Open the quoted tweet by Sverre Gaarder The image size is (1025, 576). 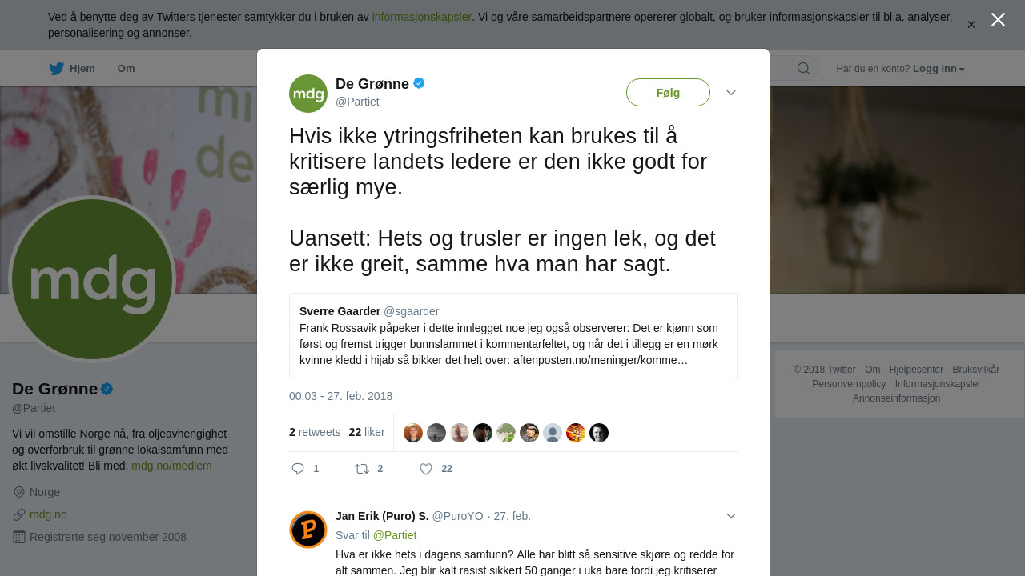point(513,335)
